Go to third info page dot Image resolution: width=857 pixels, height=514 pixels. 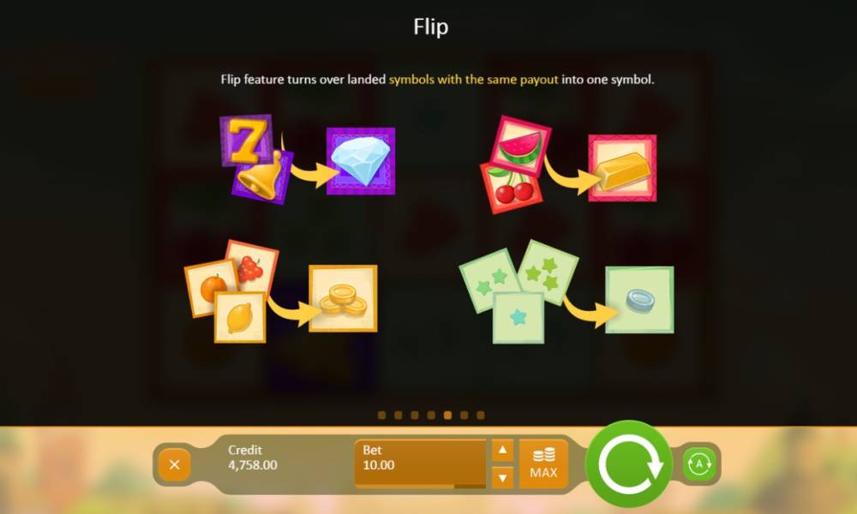tap(415, 415)
